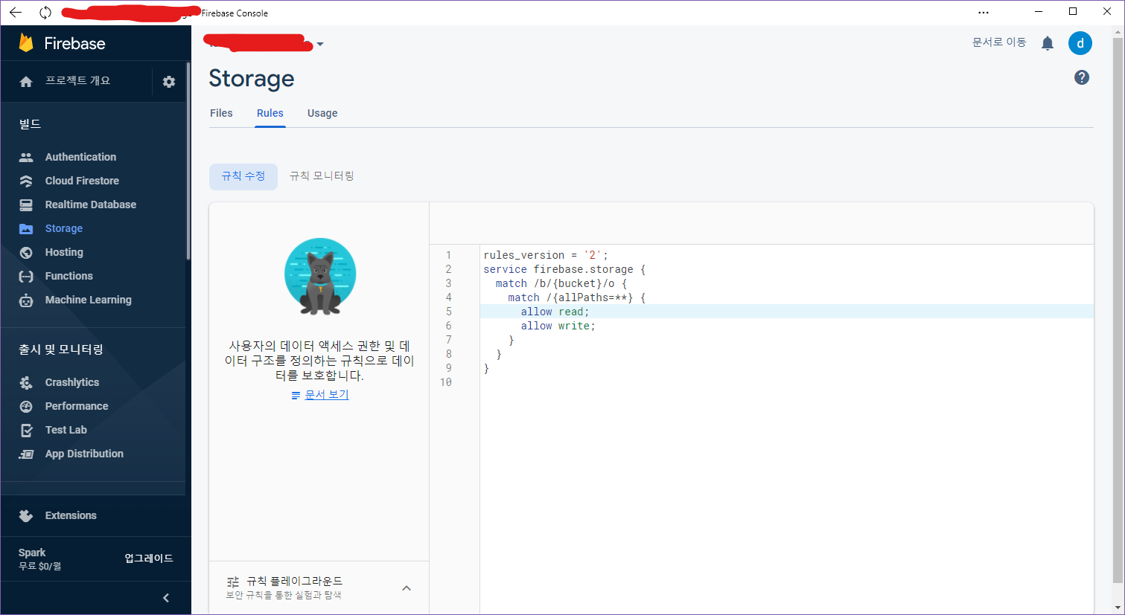Switch to the Usage tab
This screenshot has height=615, width=1125.
point(322,113)
